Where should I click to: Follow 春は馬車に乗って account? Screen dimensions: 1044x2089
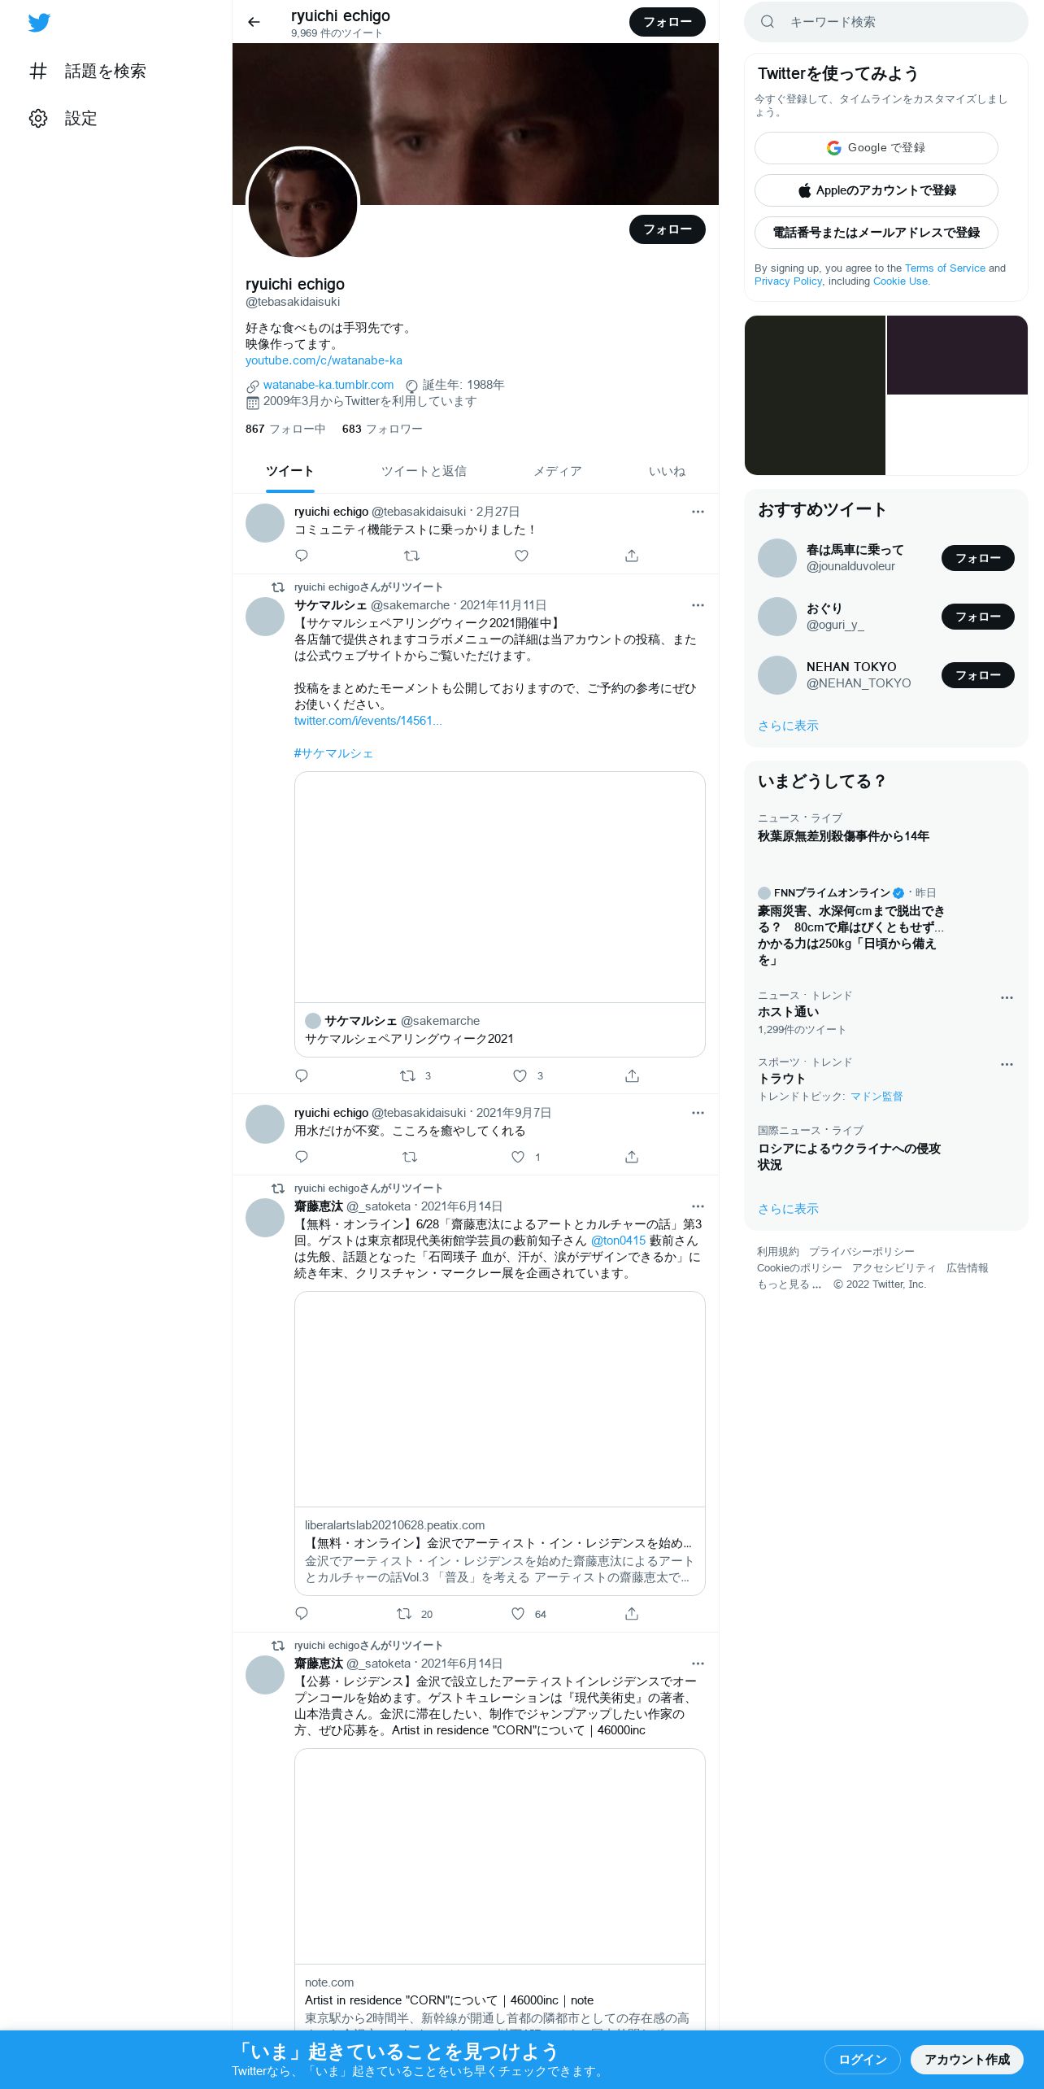click(x=977, y=558)
